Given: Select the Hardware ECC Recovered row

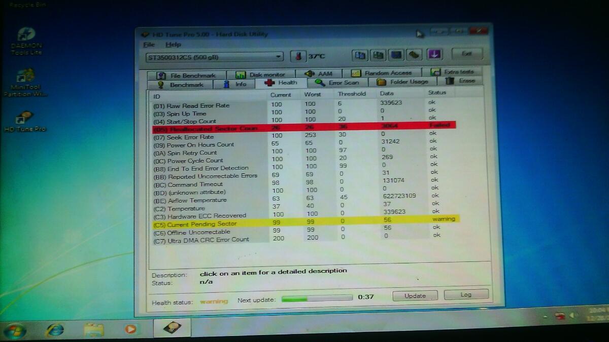Looking at the screenshot, I should point(304,215).
